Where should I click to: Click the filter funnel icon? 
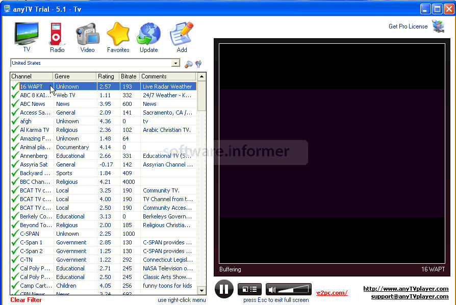click(198, 64)
